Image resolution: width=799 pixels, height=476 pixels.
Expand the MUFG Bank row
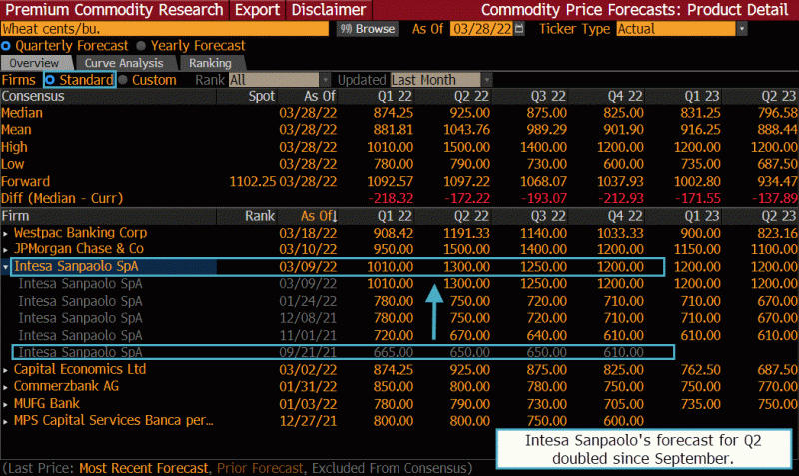[6, 403]
